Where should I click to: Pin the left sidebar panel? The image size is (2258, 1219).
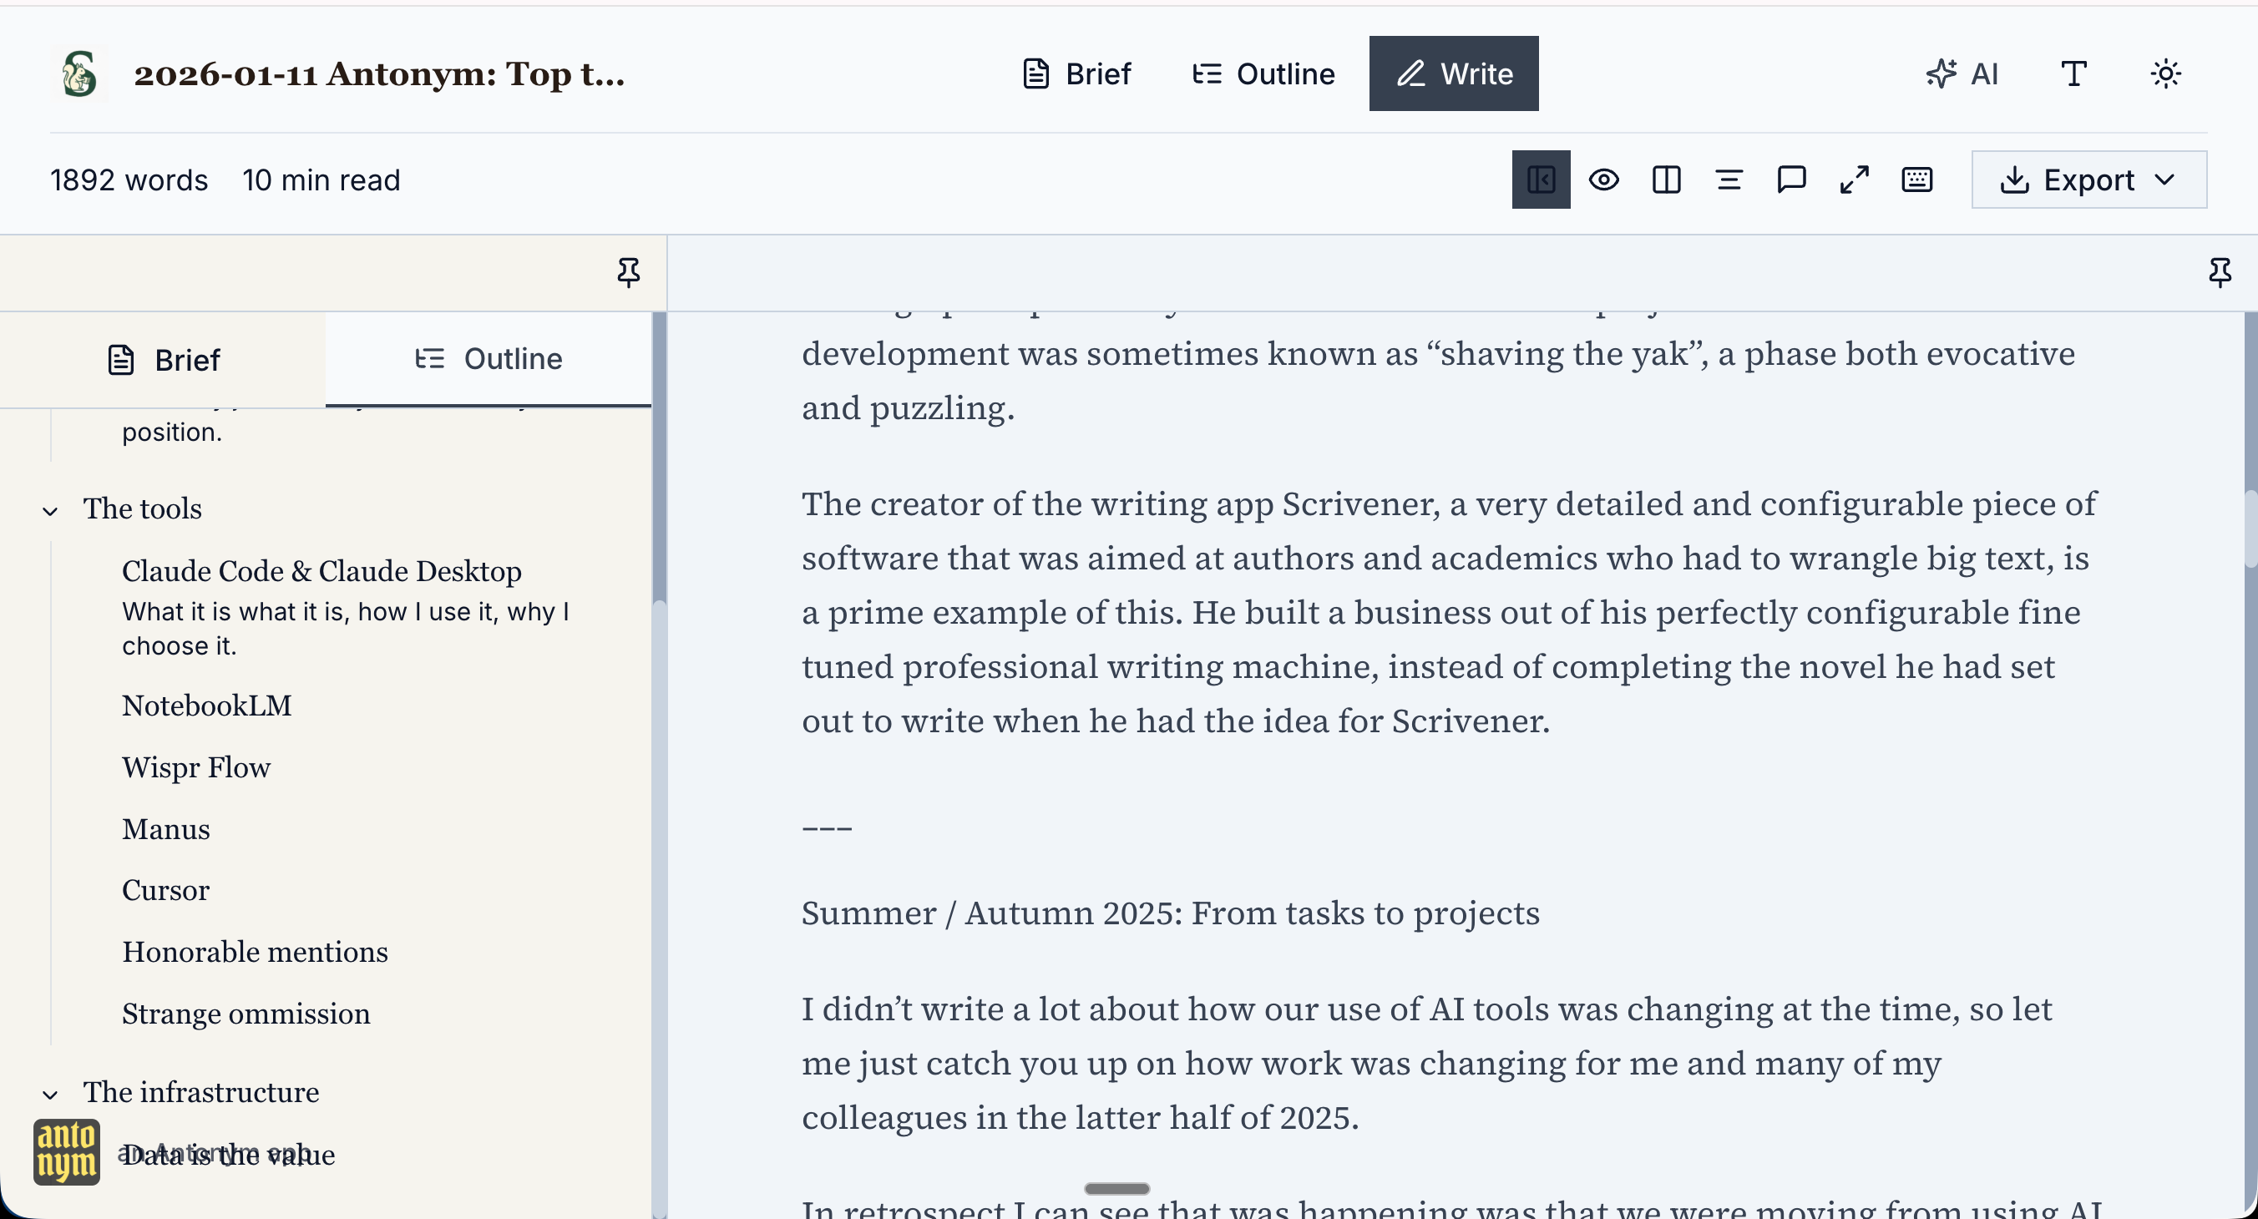[x=628, y=272]
